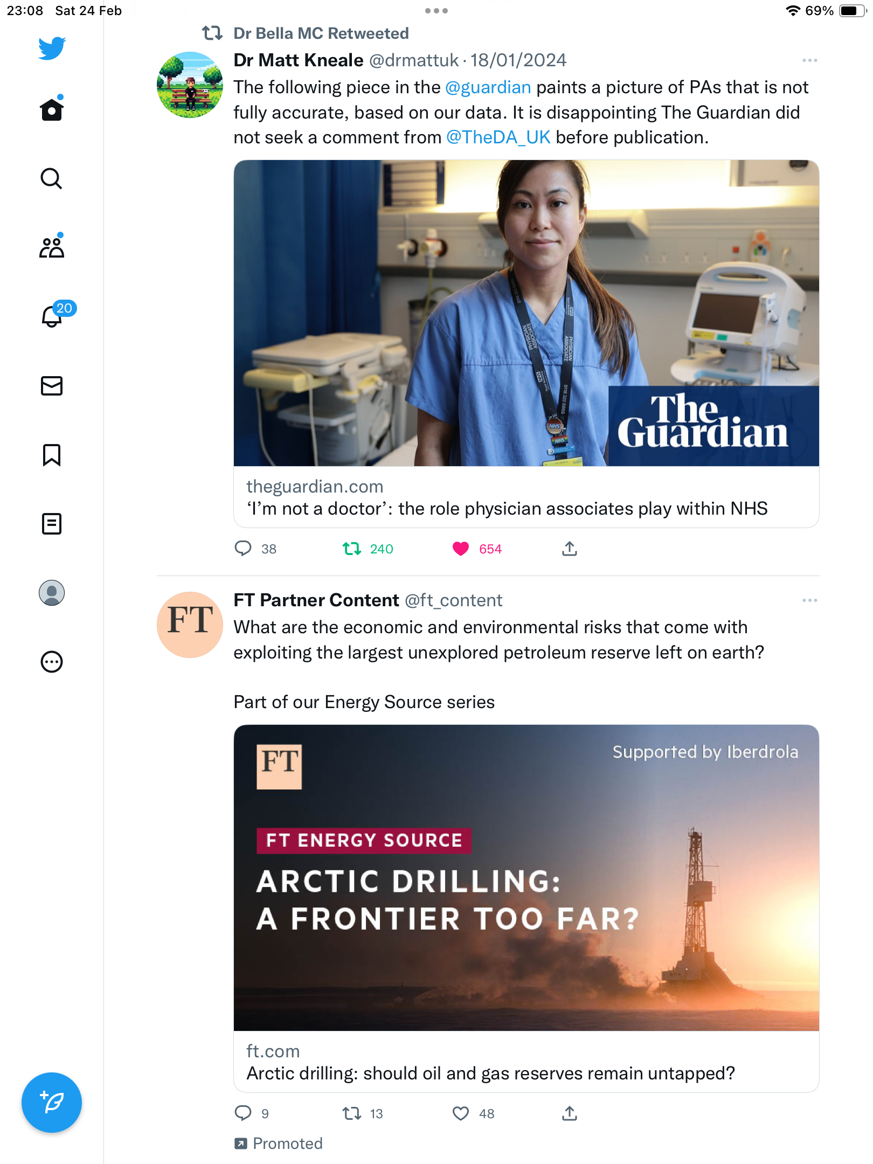Open Bookmarks icon in sidebar
Screen dimensions: 873x1164
pos(52,455)
